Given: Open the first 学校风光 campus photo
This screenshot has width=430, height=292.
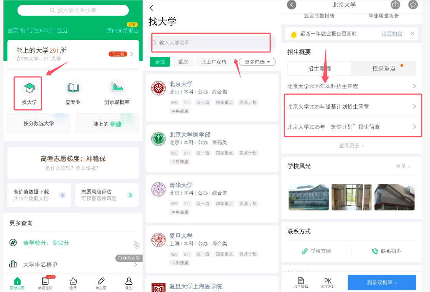Looking at the screenshot, I should [308, 197].
